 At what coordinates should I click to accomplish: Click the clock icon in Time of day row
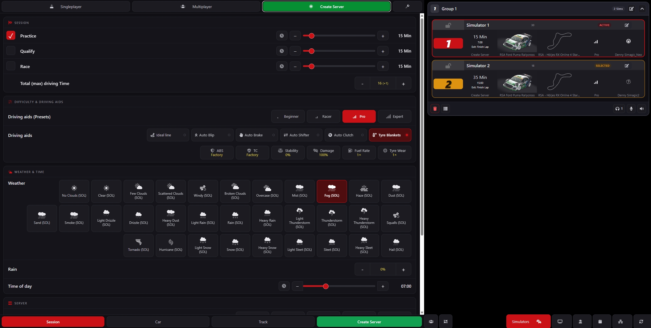click(x=284, y=286)
